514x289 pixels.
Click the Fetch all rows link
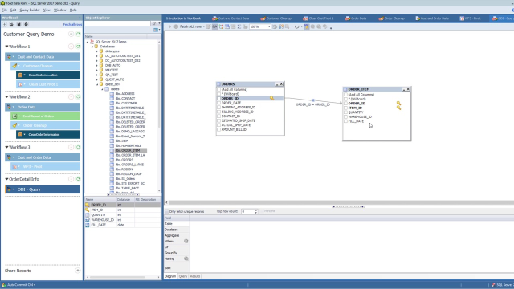coord(72,25)
